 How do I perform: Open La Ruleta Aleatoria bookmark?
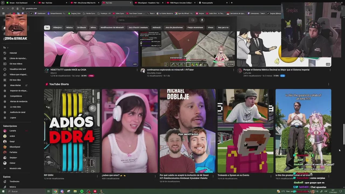click(165, 13)
